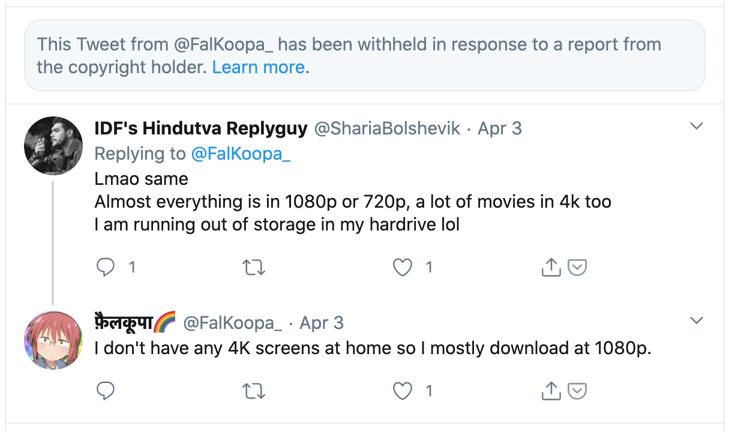The width and height of the screenshot is (732, 431).
Task: View the ShariaBolshevik profile avatar
Action: click(53, 146)
